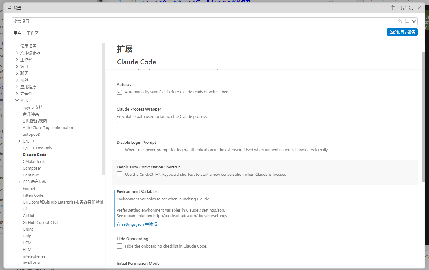Image resolution: width=429 pixels, height=270 pixels.
Task: Select 引用搜索视图 in the settings tree
Action: (35, 121)
